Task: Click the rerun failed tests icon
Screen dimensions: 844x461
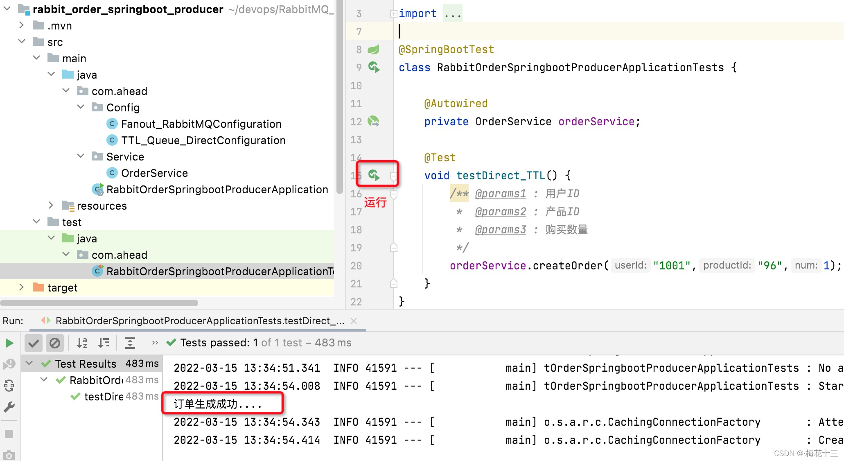Action: click(x=9, y=364)
